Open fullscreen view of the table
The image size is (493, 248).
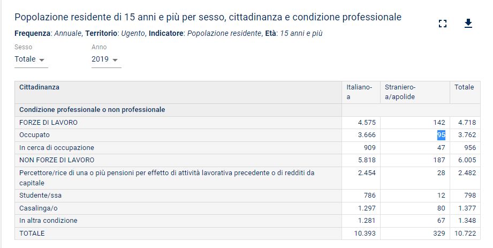click(443, 24)
